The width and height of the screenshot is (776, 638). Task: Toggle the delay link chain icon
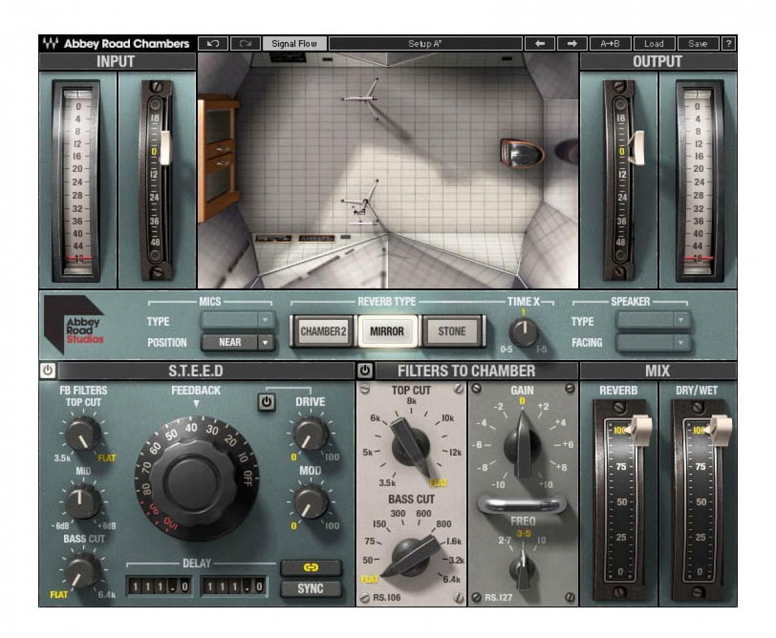310,568
